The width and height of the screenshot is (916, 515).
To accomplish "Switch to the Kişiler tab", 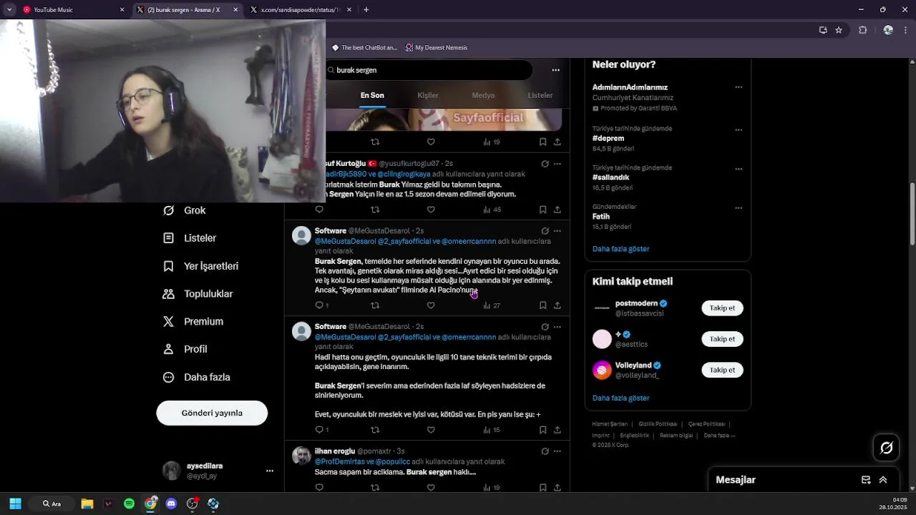I will [x=428, y=95].
